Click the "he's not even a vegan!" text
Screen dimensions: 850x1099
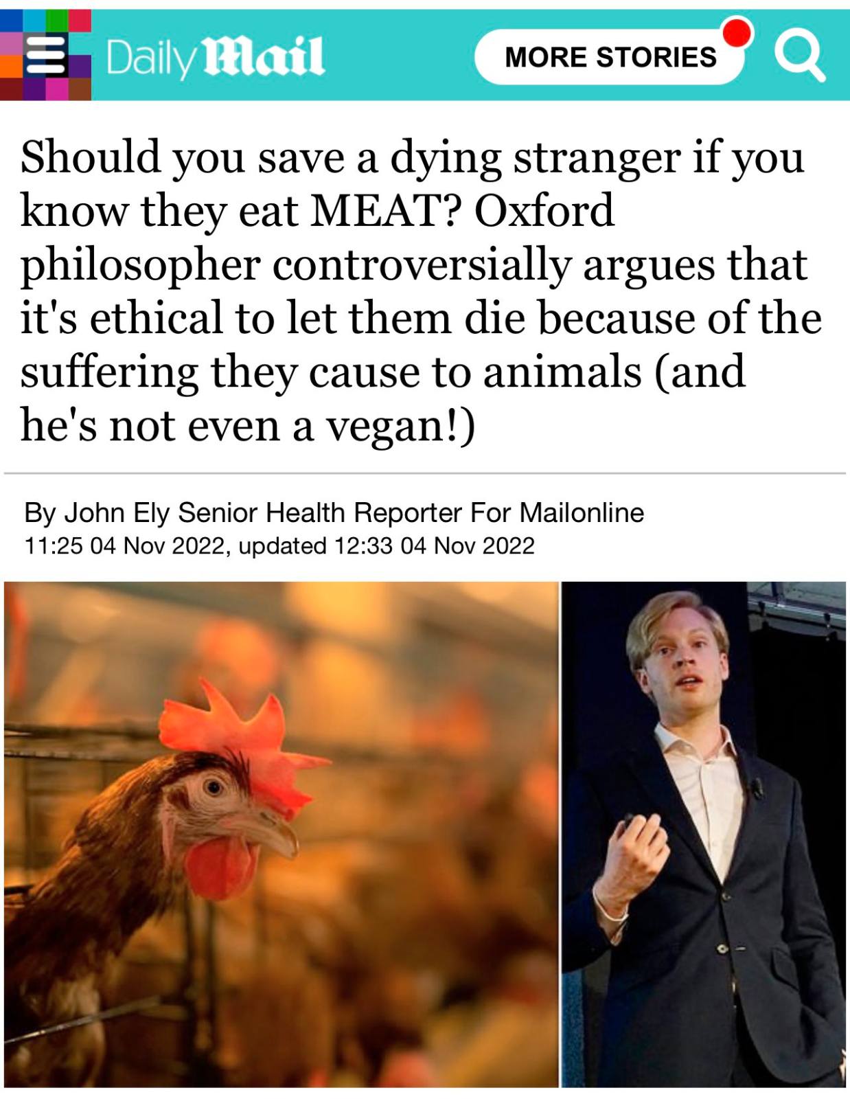pyautogui.click(x=247, y=426)
